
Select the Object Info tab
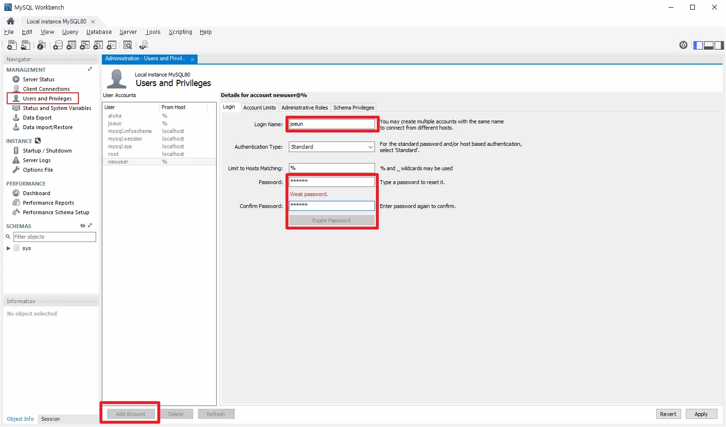20,419
